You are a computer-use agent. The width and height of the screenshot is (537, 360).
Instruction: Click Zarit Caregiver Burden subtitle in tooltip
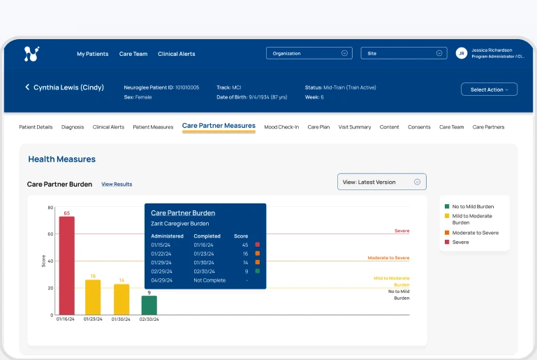point(179,224)
